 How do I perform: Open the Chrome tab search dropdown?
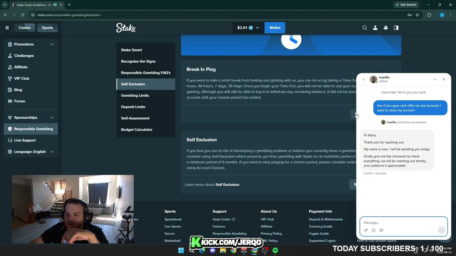5,5
